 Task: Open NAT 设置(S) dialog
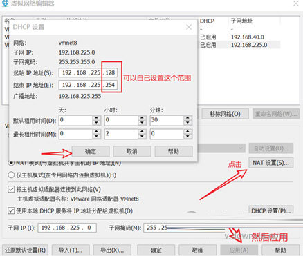pyautogui.click(x=271, y=163)
